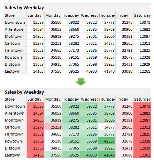Click the bottom table's Sales by Weekday title

24,92
